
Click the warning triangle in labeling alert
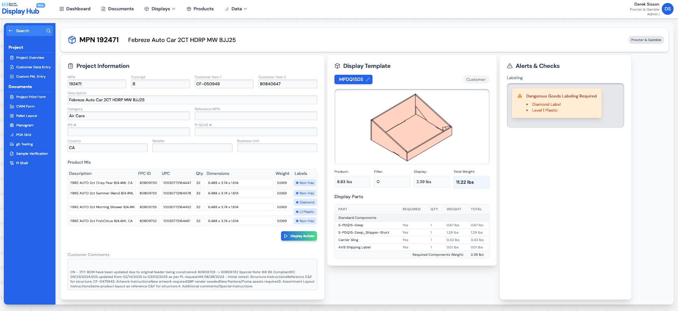[x=519, y=96]
